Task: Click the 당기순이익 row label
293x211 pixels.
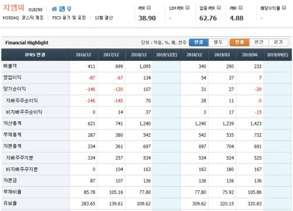Action: click(x=15, y=89)
